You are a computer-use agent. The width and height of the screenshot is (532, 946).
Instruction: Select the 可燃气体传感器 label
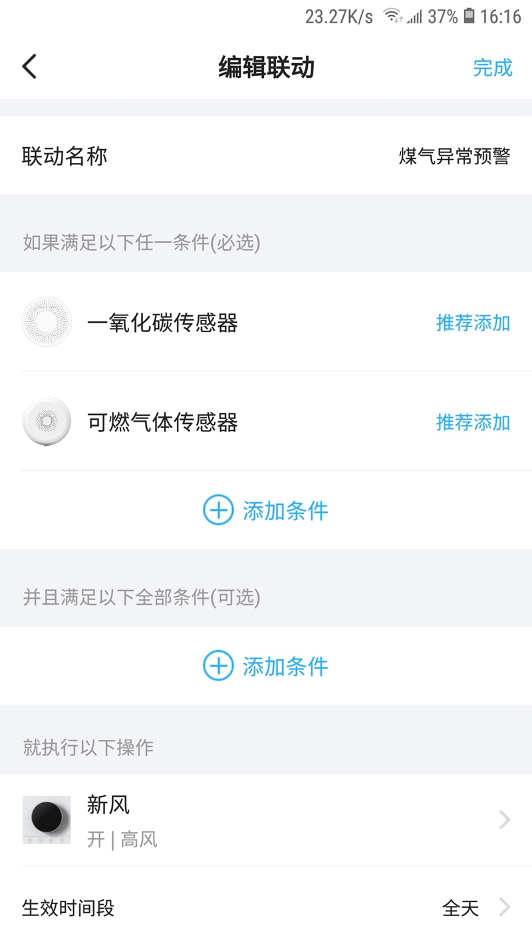pos(162,422)
